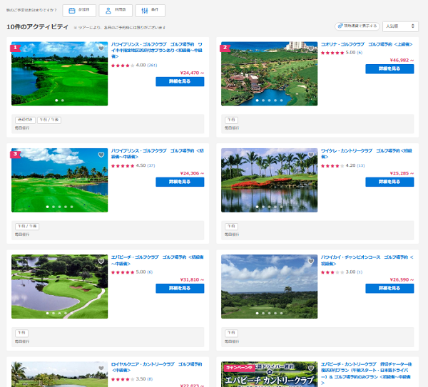Click the 送迎付き tag on rank 1 card
428x387 pixels.
[25, 120]
